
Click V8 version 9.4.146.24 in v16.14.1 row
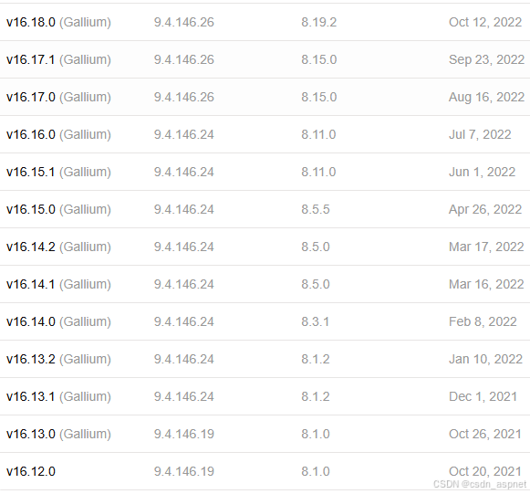point(184,285)
